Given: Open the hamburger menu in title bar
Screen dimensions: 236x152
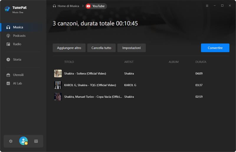Looking at the screenshot, I should pos(207,6).
